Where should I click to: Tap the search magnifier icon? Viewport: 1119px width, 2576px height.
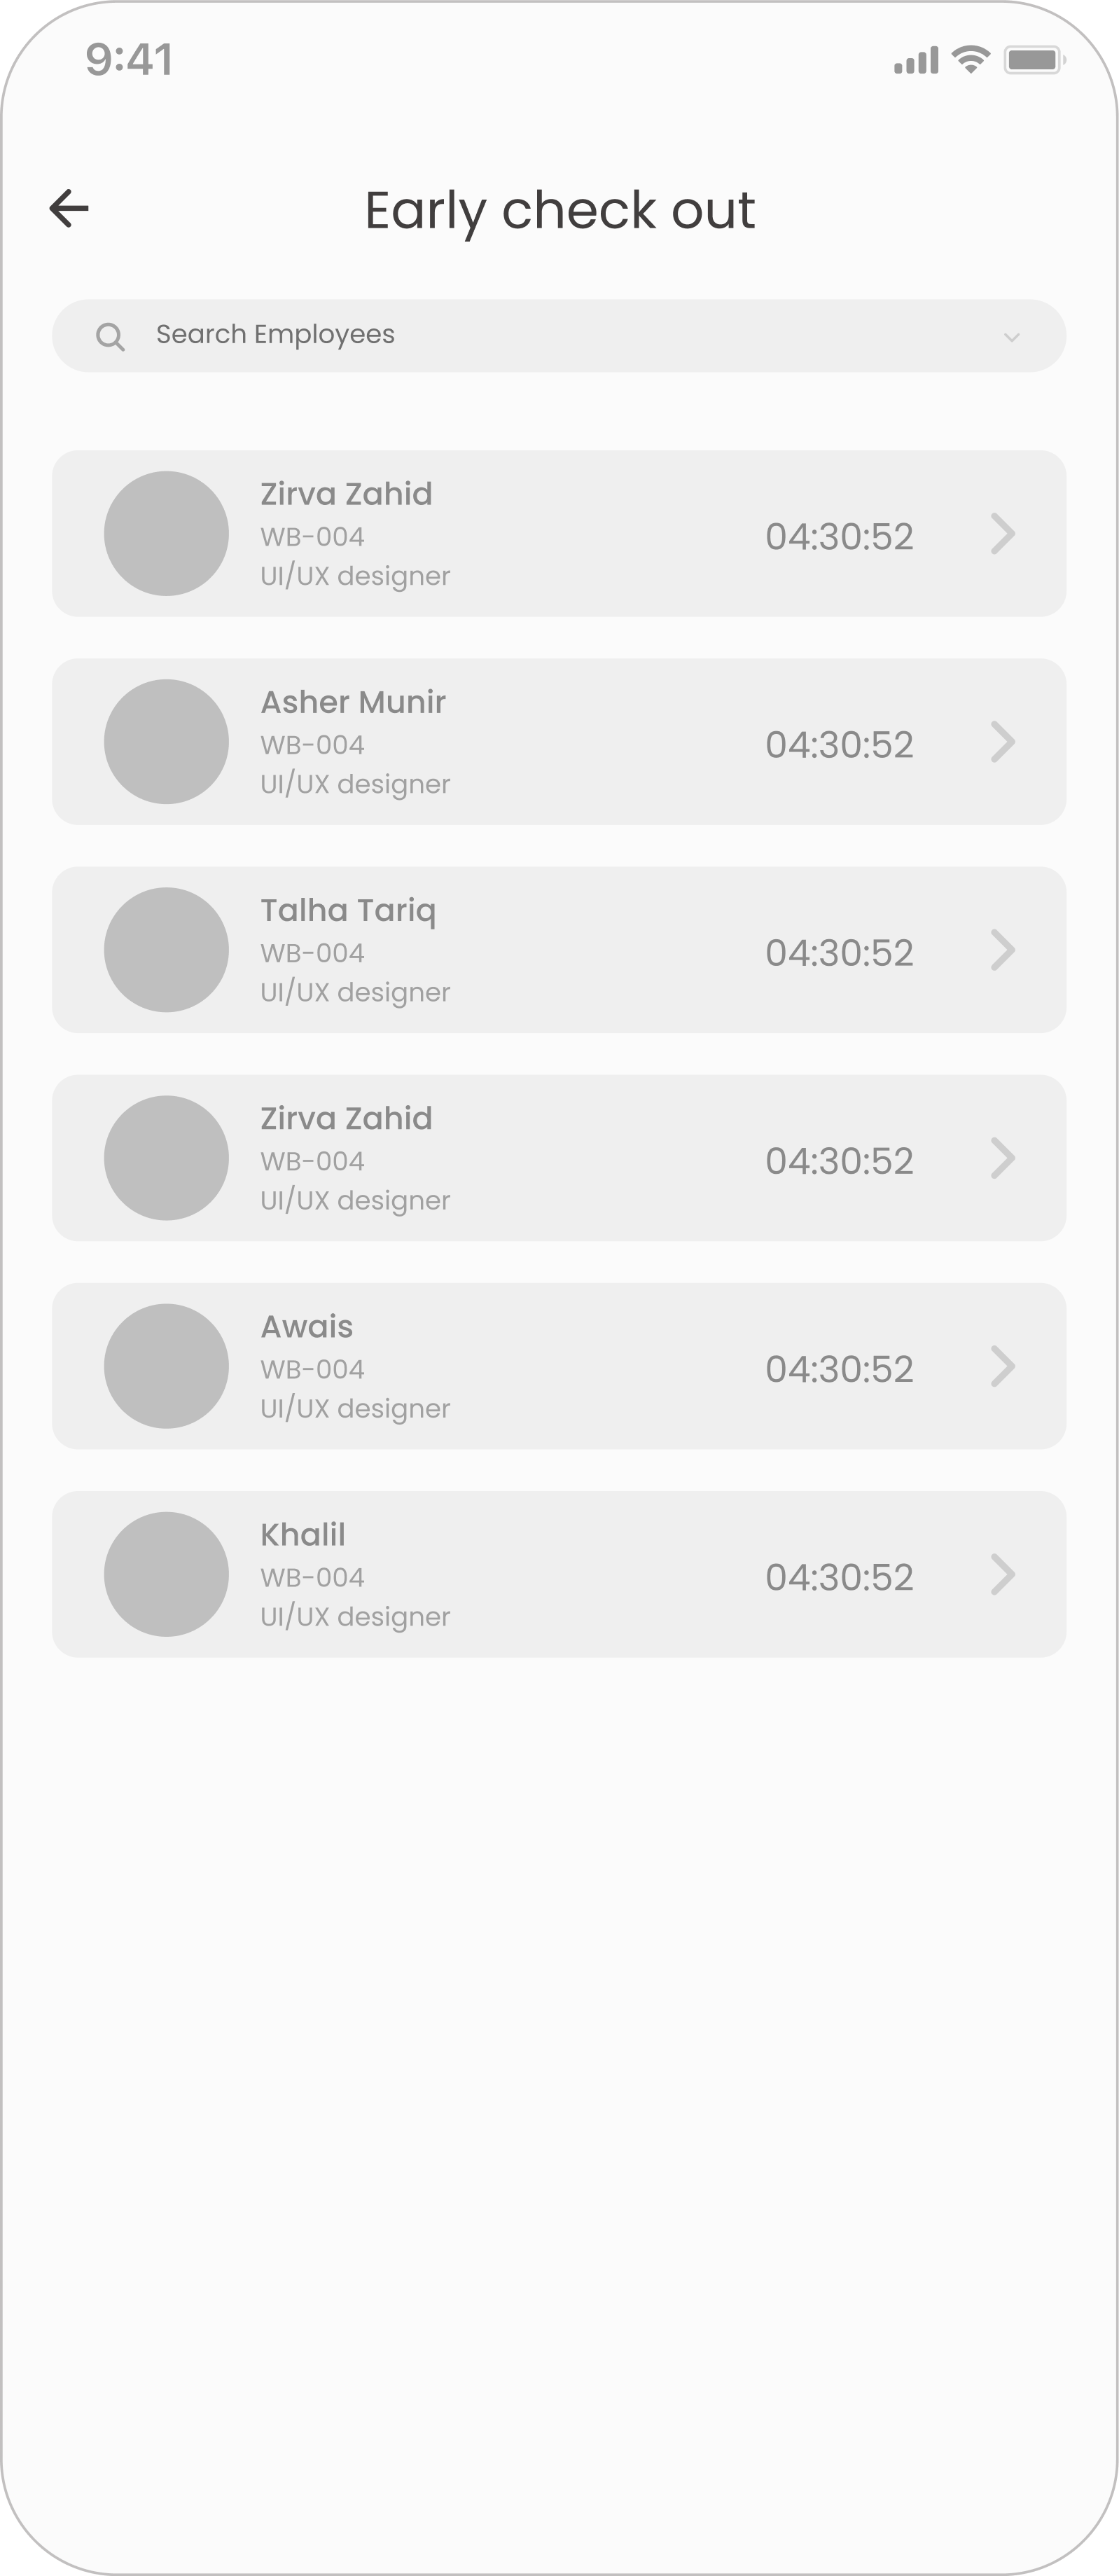click(x=110, y=337)
